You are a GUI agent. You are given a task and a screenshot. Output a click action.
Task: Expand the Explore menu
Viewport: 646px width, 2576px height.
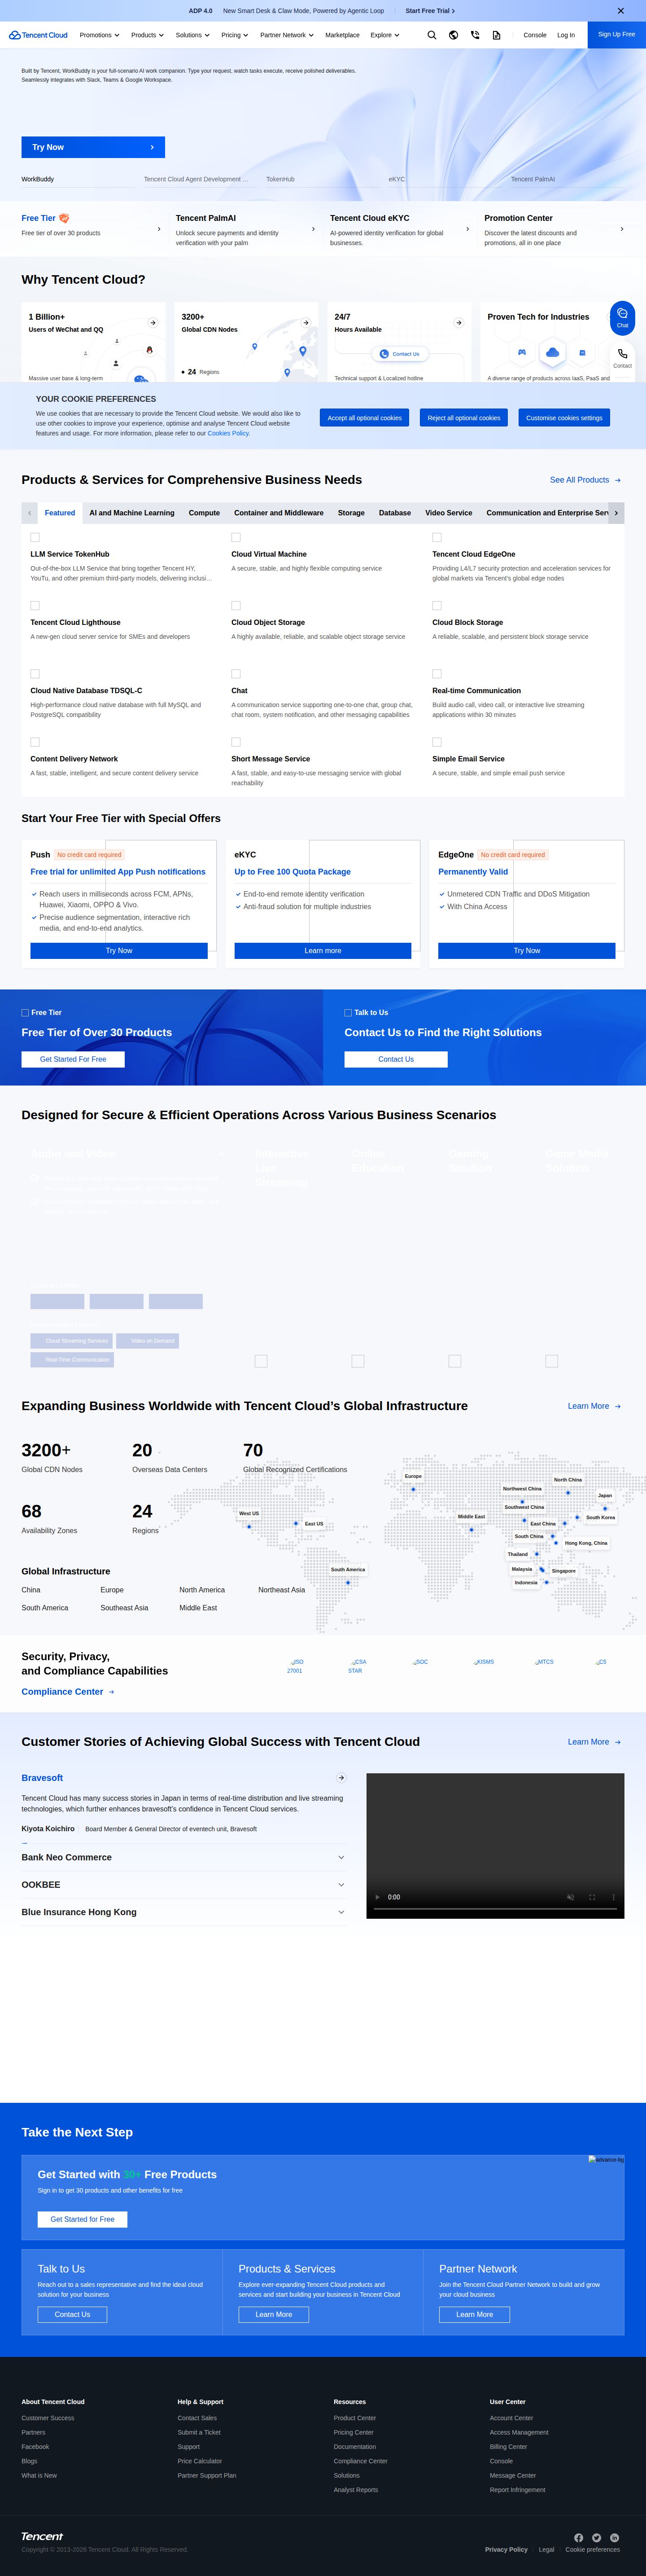coord(385,35)
